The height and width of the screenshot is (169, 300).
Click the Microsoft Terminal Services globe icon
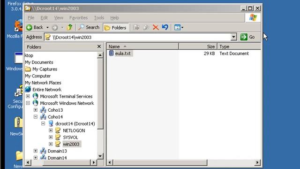click(x=35, y=96)
